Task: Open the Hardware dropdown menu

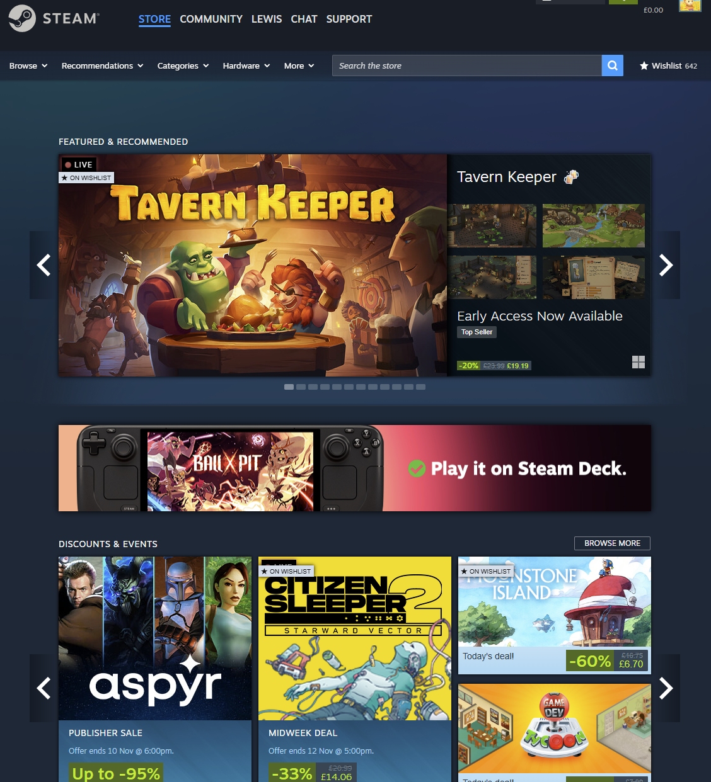Action: [x=246, y=65]
